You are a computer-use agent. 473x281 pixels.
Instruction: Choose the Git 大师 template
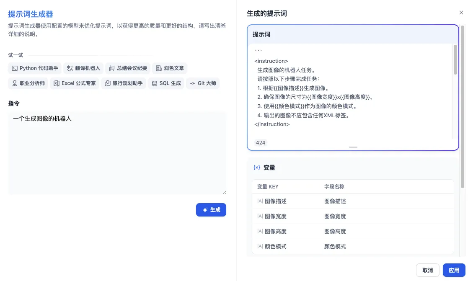pyautogui.click(x=203, y=83)
